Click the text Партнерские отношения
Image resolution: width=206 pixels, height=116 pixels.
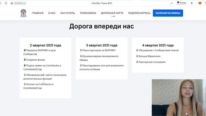click(x=152, y=62)
